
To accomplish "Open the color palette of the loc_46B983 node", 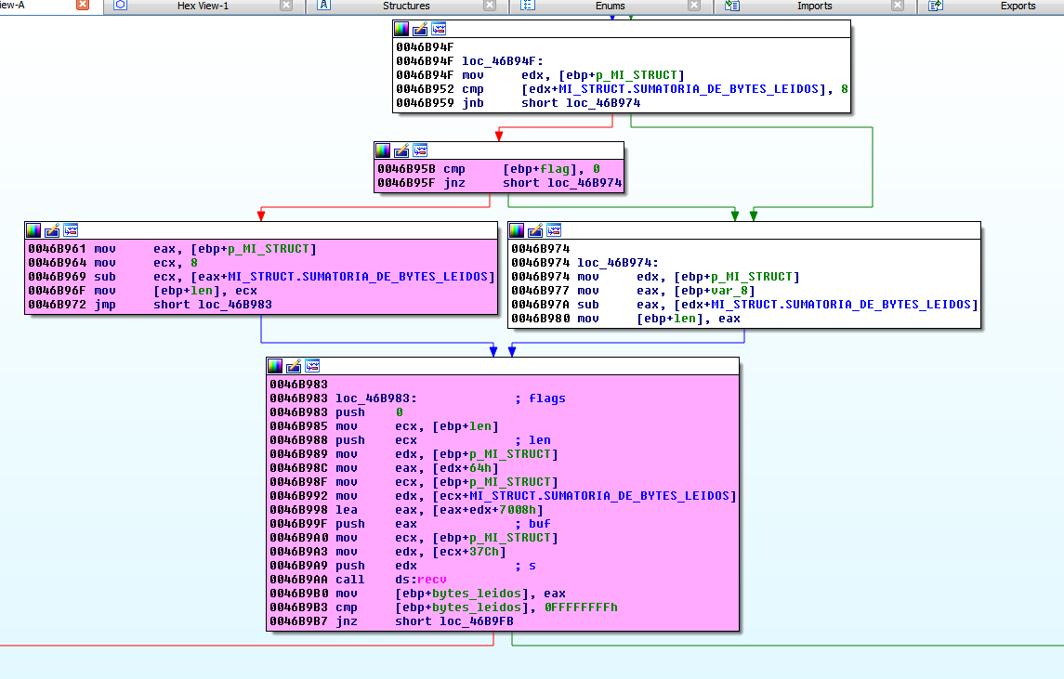I will [x=275, y=366].
